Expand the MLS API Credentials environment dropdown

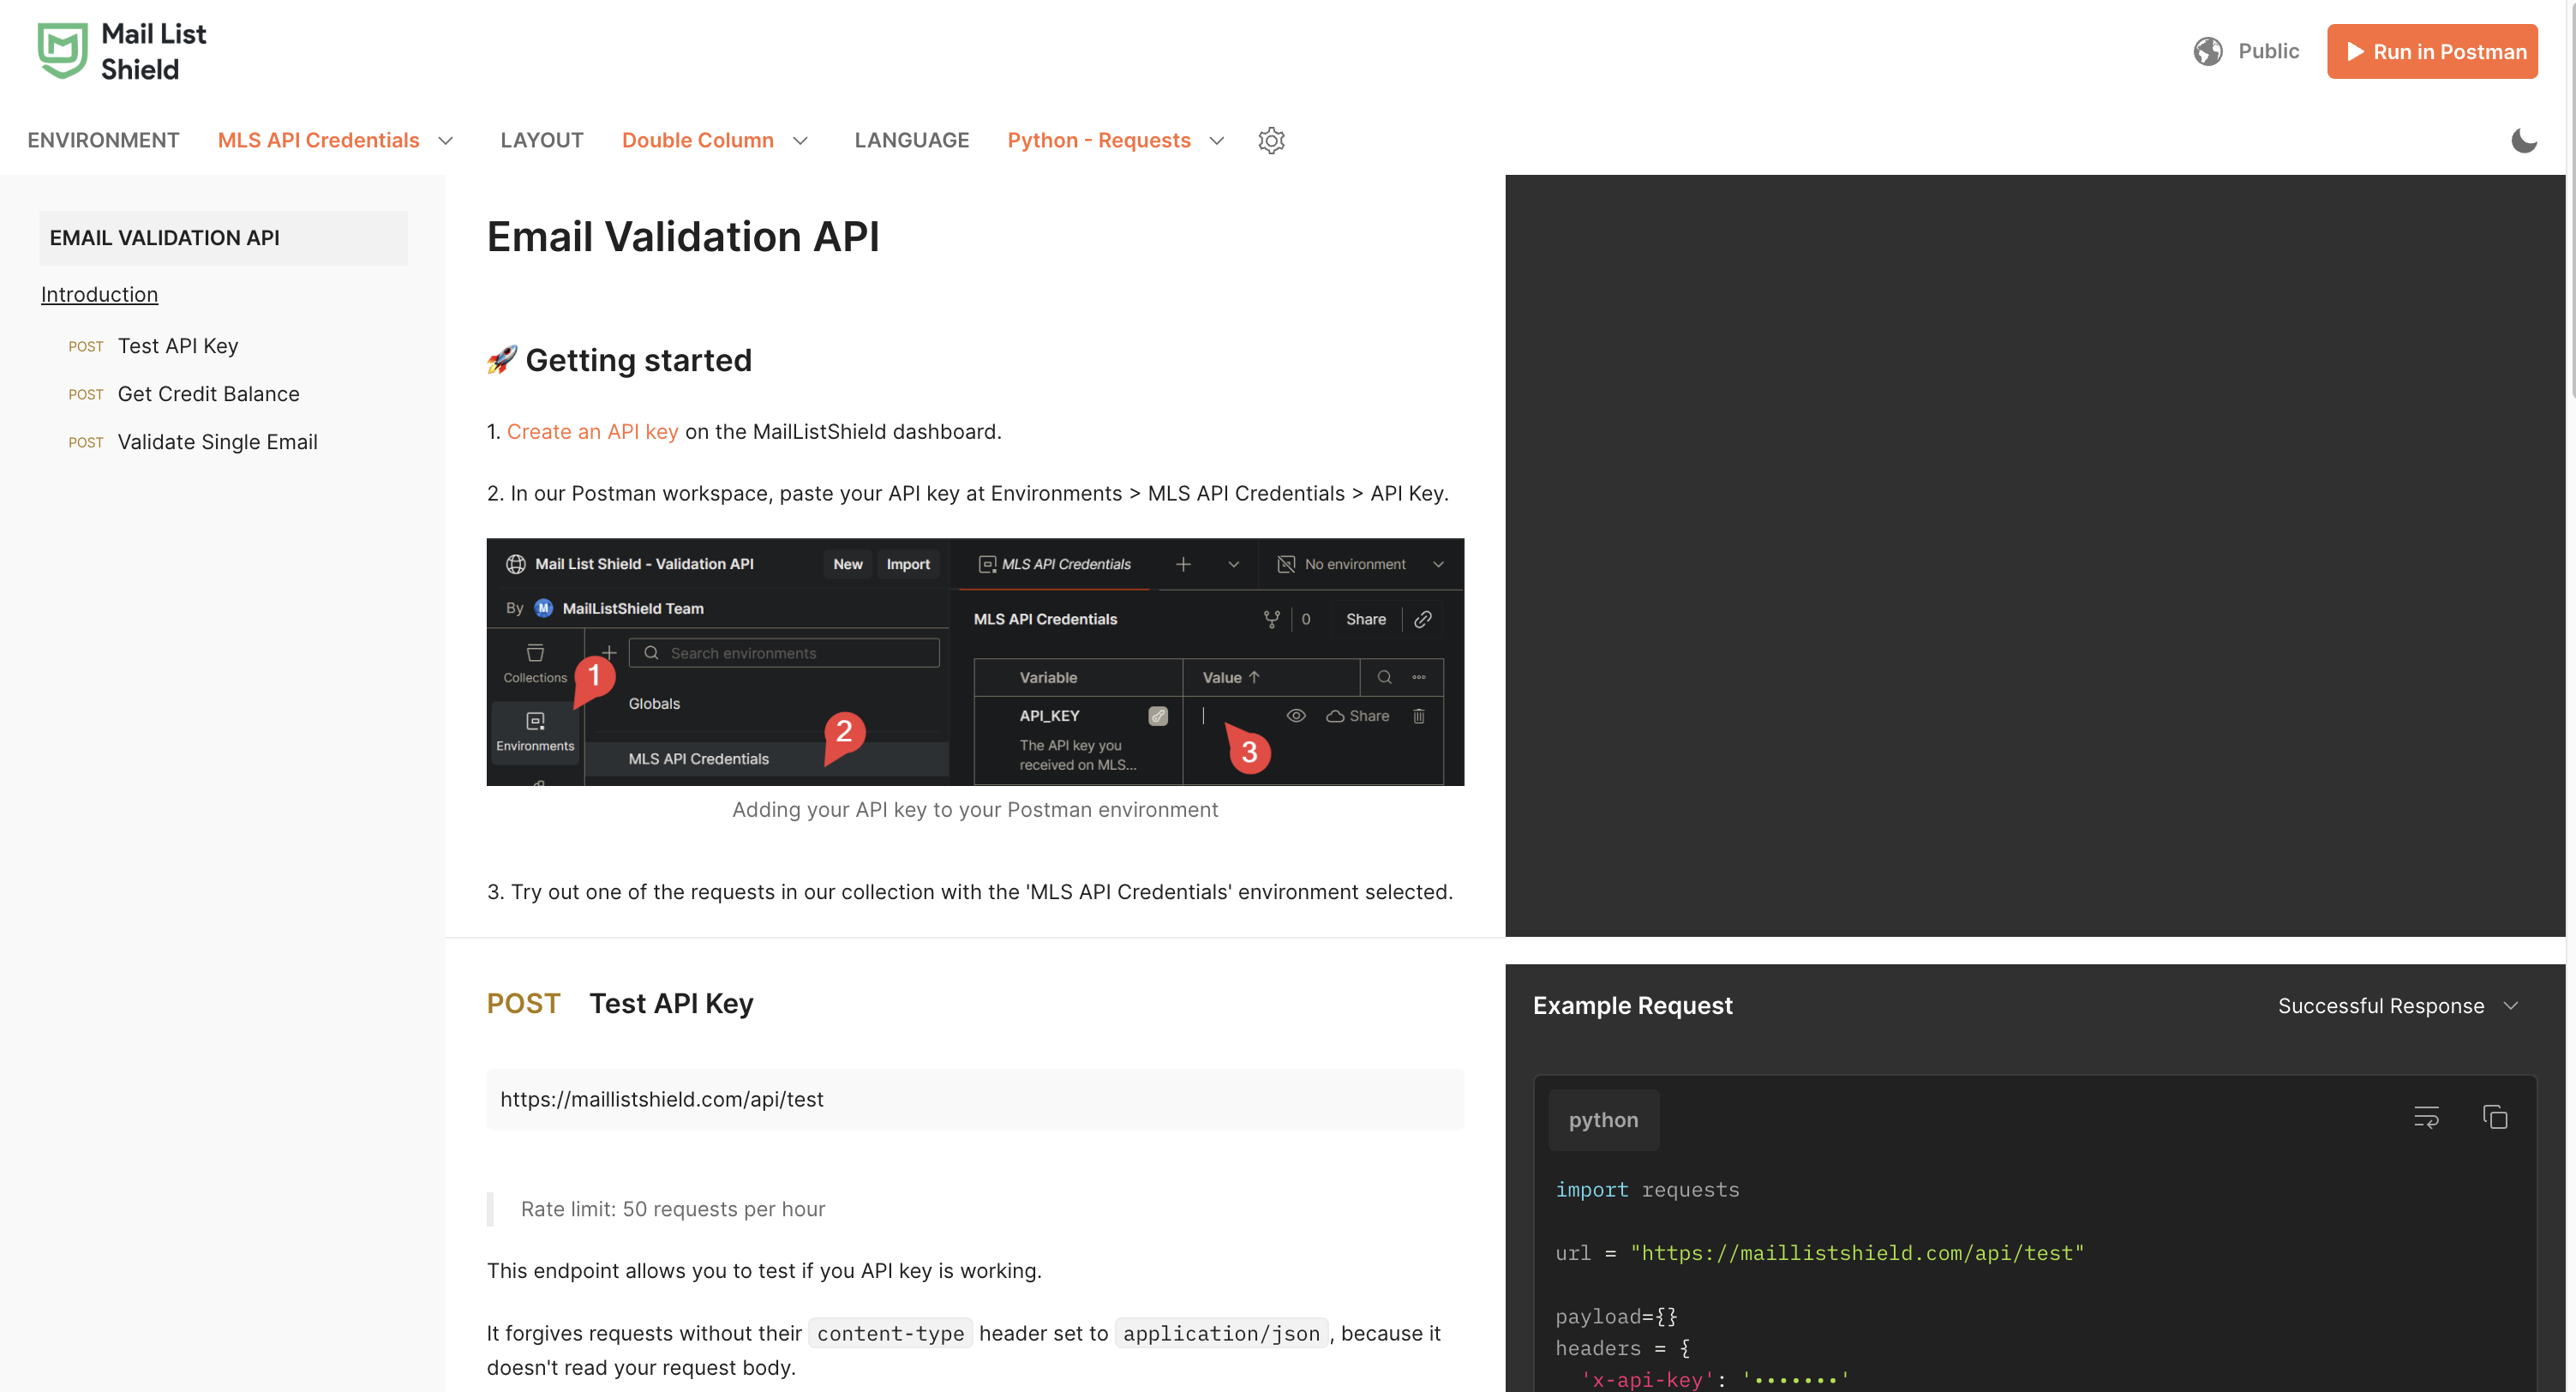click(x=336, y=140)
